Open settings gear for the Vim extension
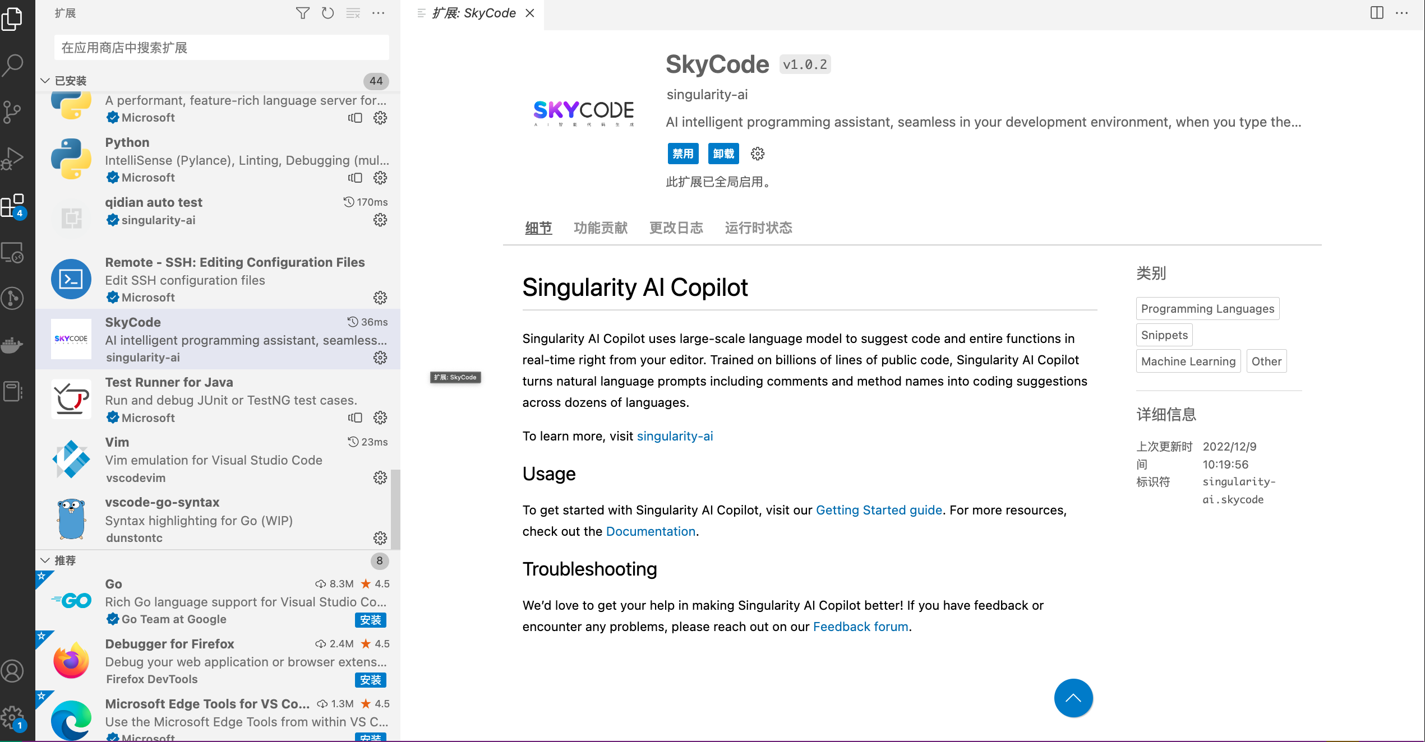 click(380, 478)
